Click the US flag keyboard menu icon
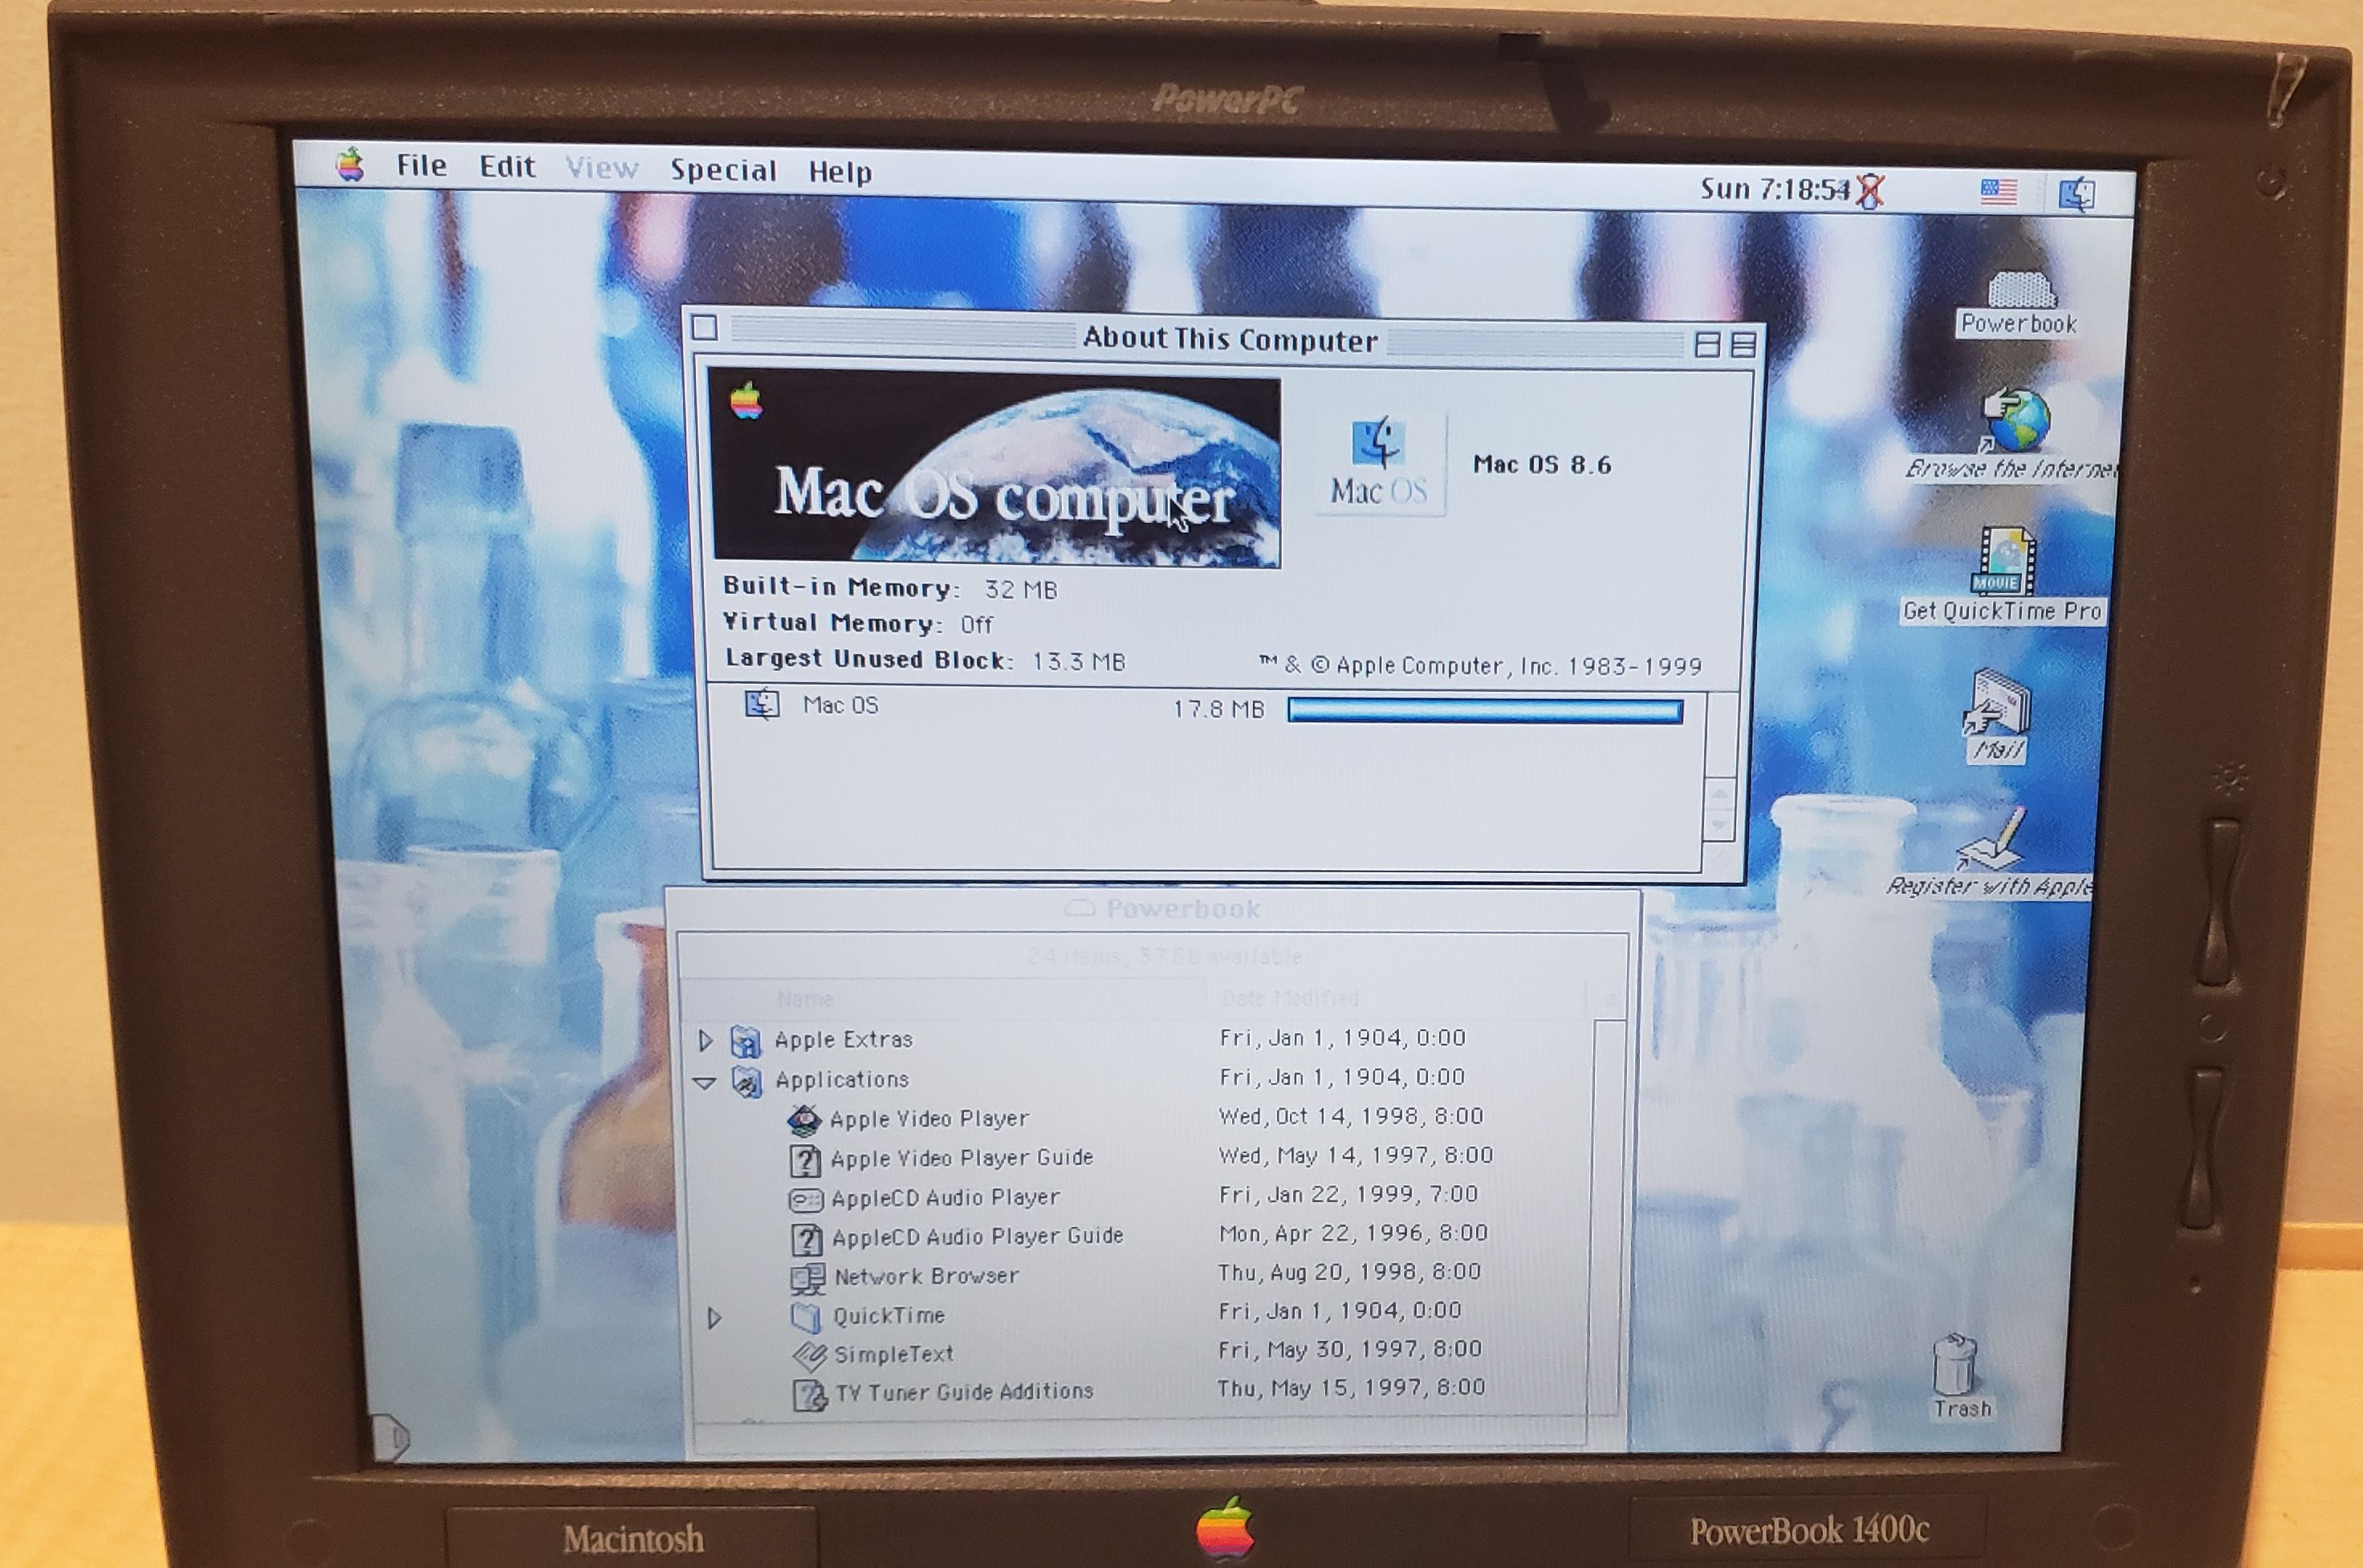 tap(1998, 191)
